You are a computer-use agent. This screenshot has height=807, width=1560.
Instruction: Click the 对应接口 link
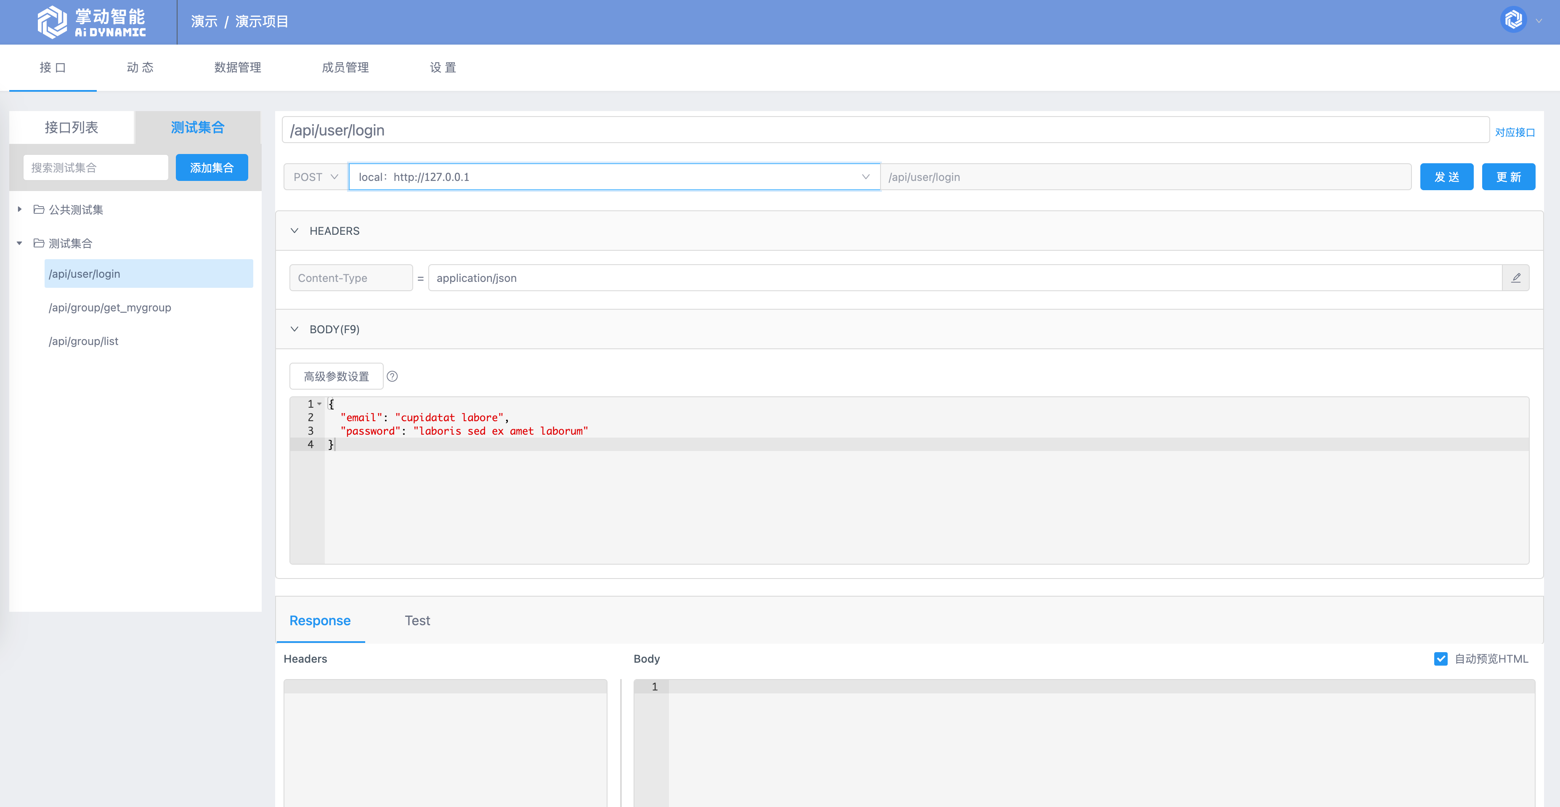tap(1515, 132)
